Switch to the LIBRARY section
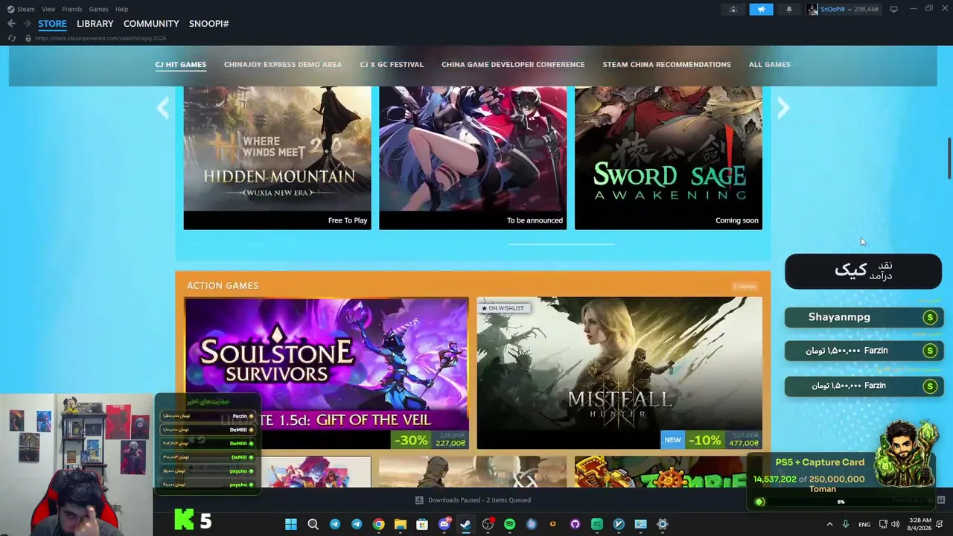The height and width of the screenshot is (536, 953). [95, 24]
